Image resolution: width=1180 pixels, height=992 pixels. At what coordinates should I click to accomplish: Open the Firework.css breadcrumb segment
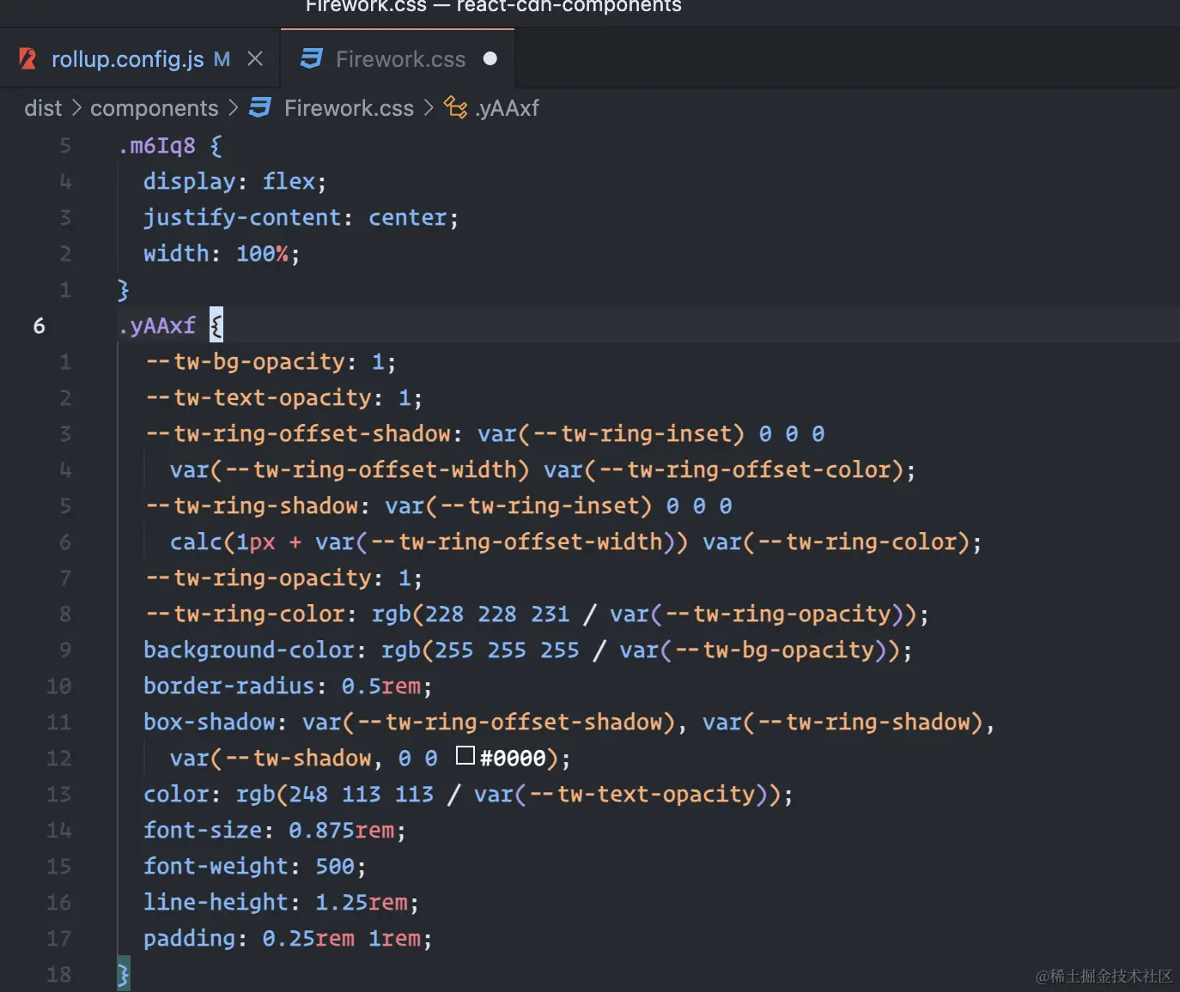pos(349,108)
